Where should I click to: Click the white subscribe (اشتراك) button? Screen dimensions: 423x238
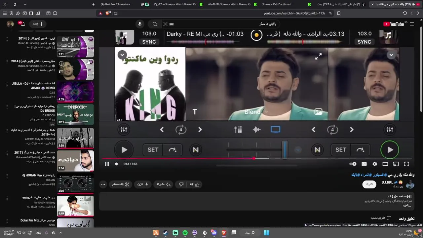[369, 184]
